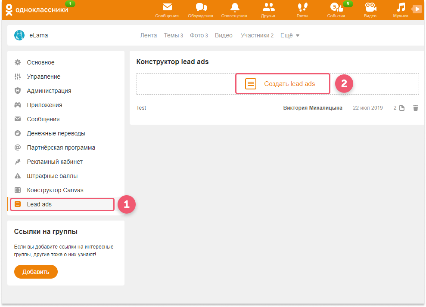The image size is (426, 307).
Task: Open Рекламный кабинет in sidebar
Action: coord(55,162)
